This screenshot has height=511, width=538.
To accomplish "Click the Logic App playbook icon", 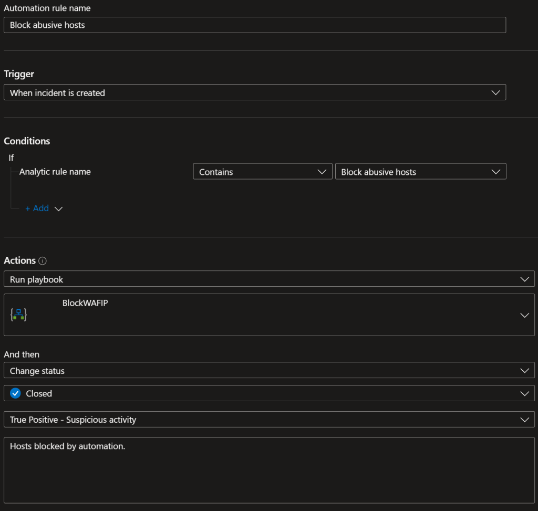I will (18, 315).
